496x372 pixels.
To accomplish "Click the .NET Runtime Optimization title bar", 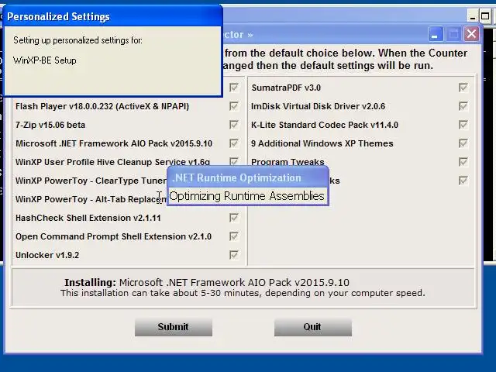I will (248, 177).
